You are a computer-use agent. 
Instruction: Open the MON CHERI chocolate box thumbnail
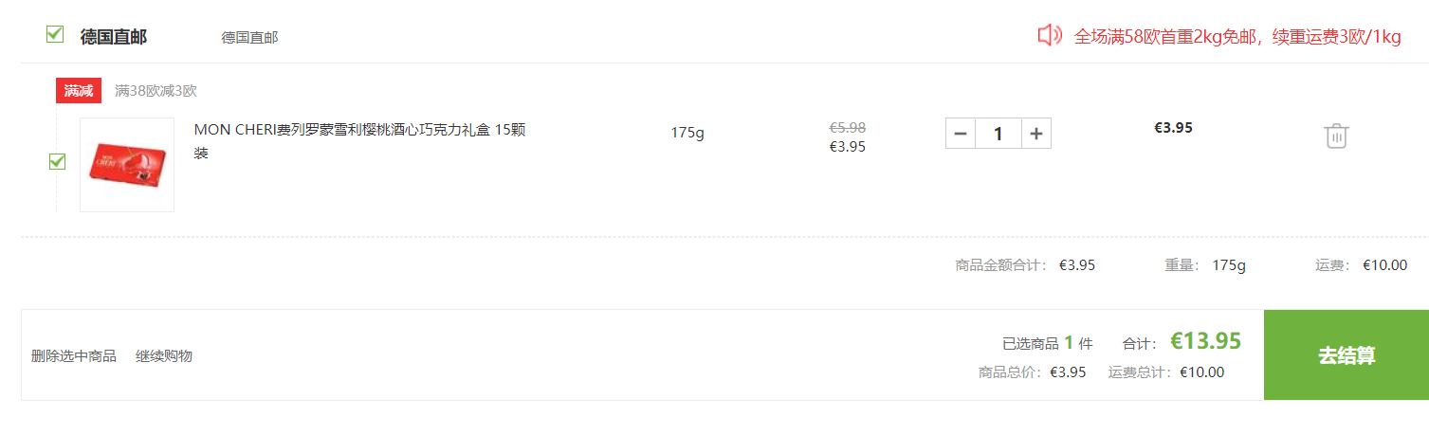[127, 165]
